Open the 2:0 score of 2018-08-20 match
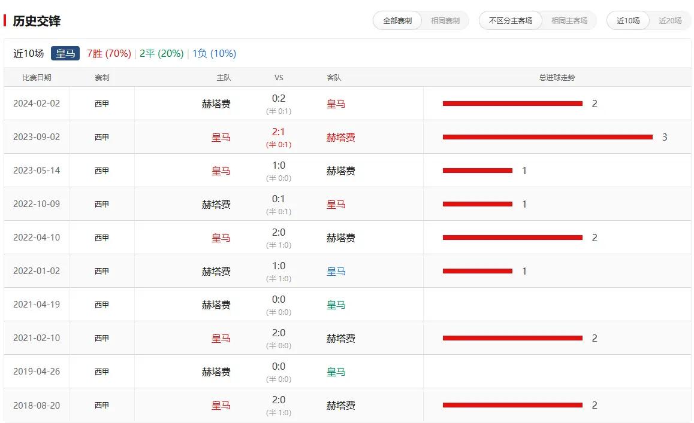694x423 pixels. 279,400
